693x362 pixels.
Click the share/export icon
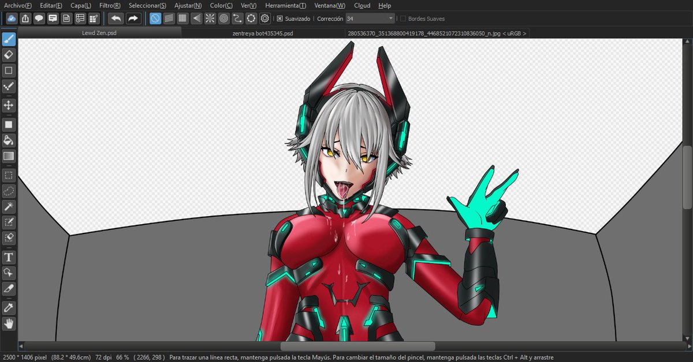click(25, 18)
